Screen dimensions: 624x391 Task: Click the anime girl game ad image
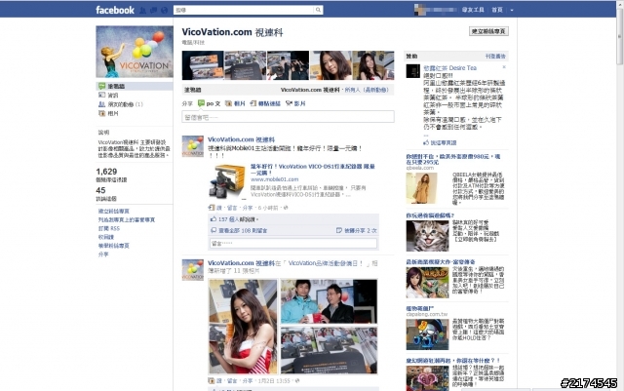[427, 283]
